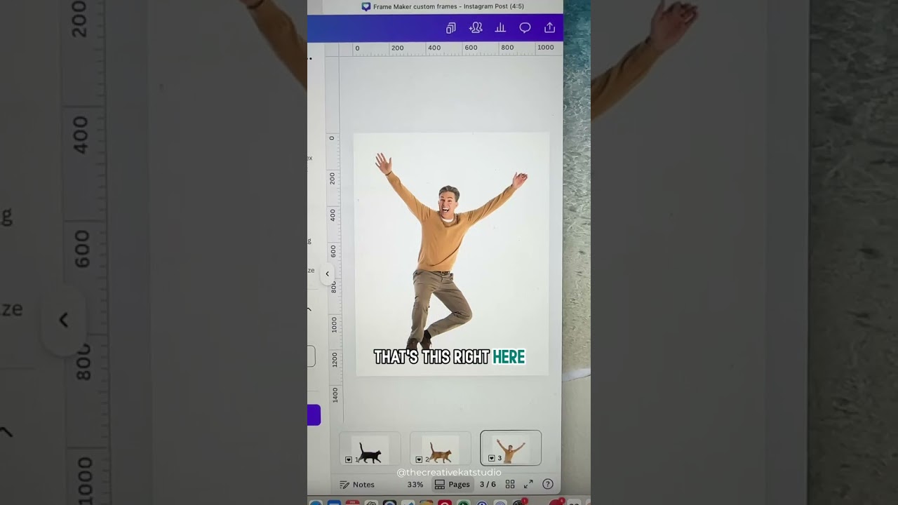The width and height of the screenshot is (898, 505).
Task: Collapse the side panel with the arrow
Action: point(327,274)
